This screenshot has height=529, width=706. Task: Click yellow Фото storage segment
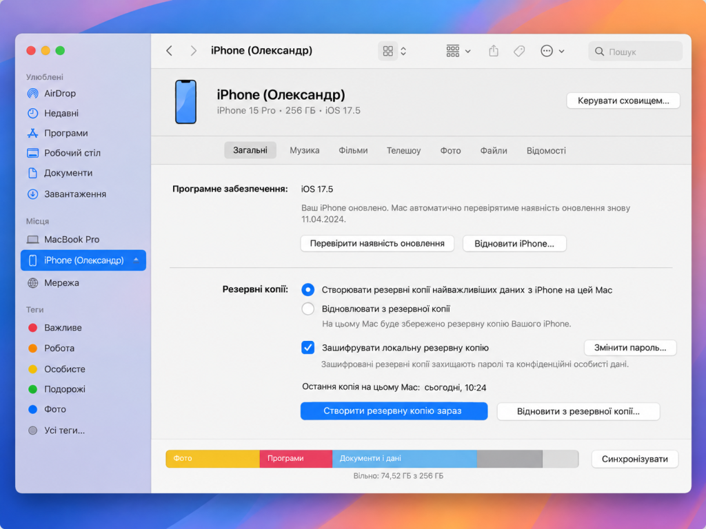coord(212,459)
